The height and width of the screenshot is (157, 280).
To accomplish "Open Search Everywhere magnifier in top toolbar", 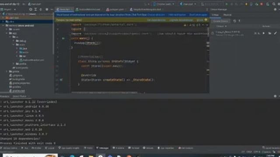I will [274, 4].
